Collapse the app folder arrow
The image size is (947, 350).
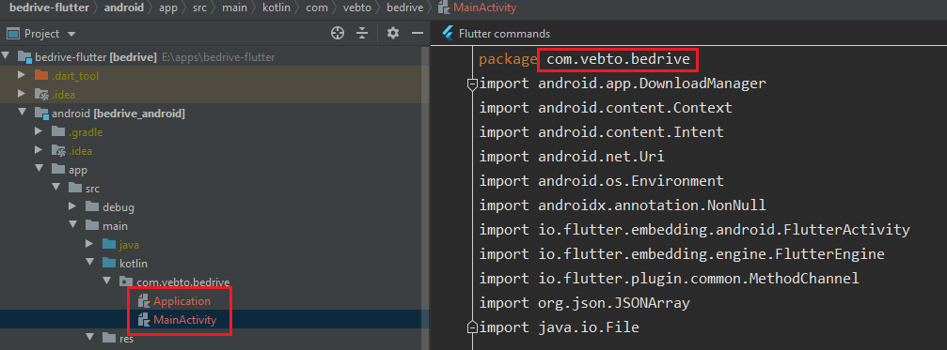pos(39,169)
